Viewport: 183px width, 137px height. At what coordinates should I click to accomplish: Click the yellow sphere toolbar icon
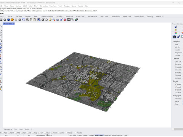(x=50, y=20)
